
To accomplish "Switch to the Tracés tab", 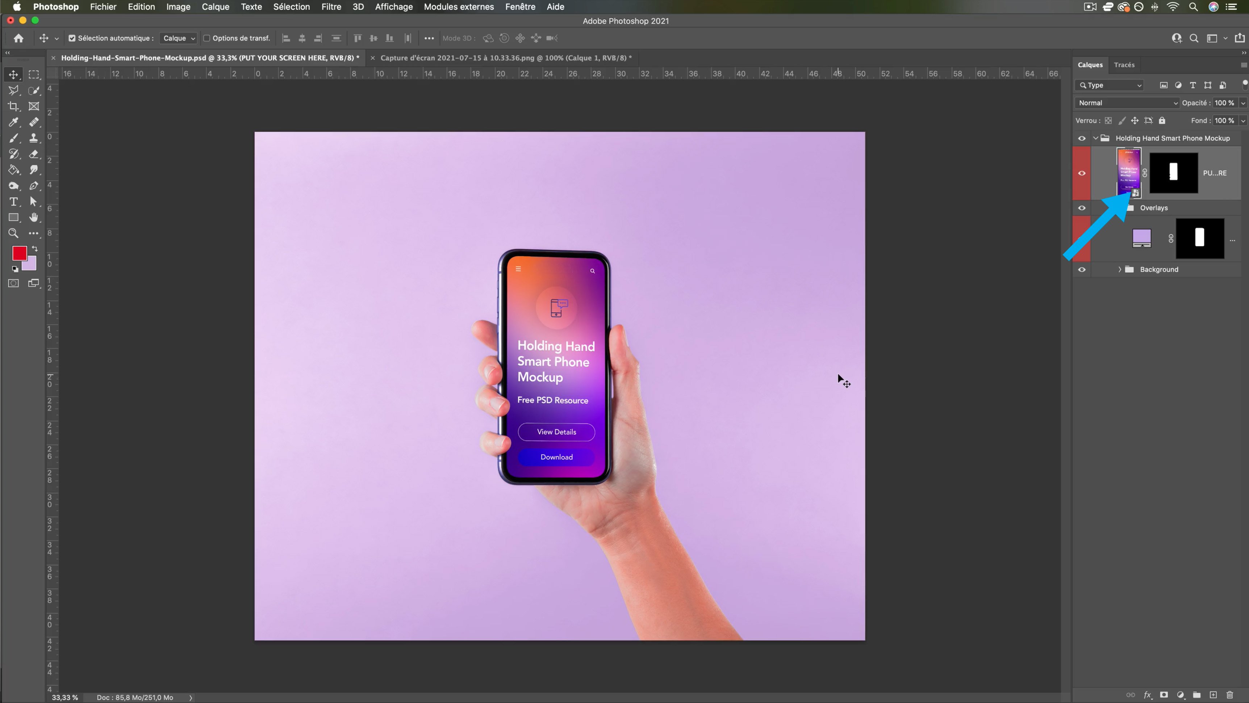I will pos(1124,65).
